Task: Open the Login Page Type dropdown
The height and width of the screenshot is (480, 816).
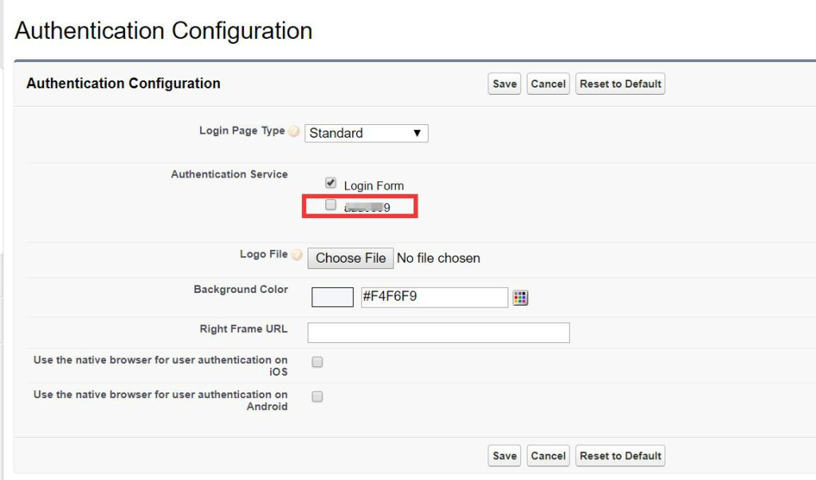Action: pyautogui.click(x=367, y=133)
